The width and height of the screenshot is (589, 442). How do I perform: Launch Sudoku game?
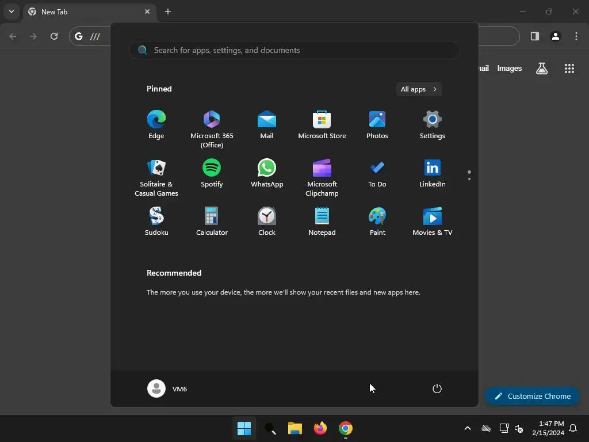(x=156, y=222)
